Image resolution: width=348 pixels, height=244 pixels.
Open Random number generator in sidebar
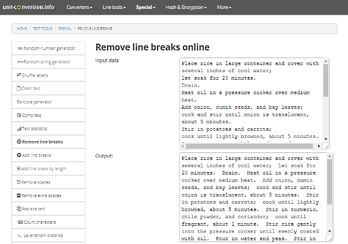[48, 48]
